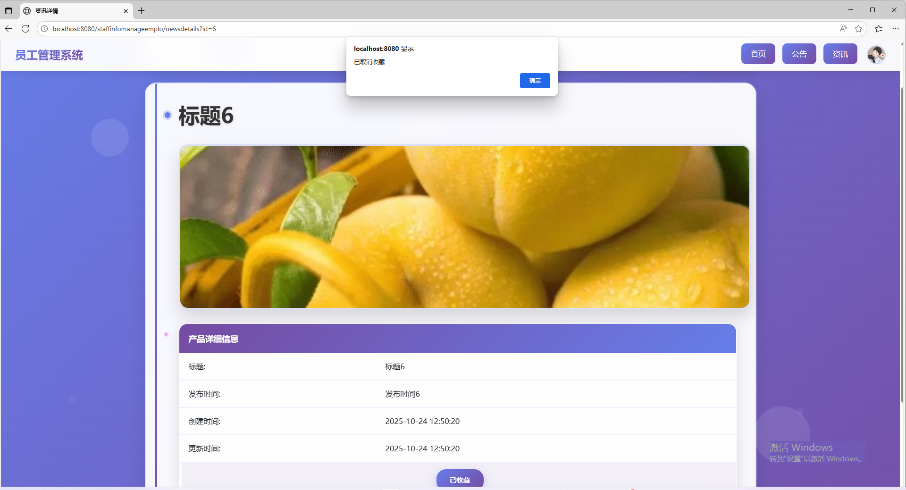Minimize the browser window
The height and width of the screenshot is (490, 906).
851,10
